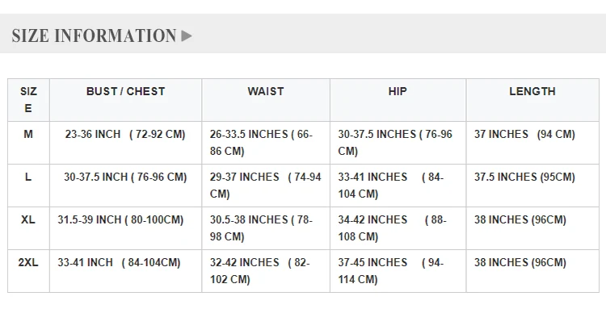The width and height of the screenshot is (606, 313).
Task: Click the arrow beside SIZE INFORMATION
Action: tap(187, 35)
